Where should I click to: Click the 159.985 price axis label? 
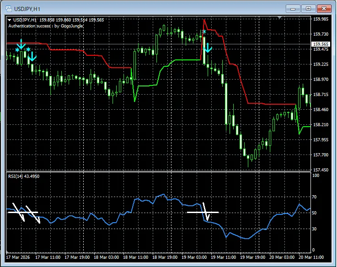point(321,19)
